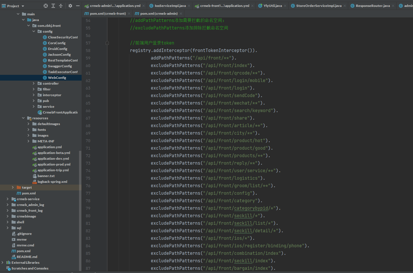Viewport: 413px width, 273px height.
Task: Switch to YlyUtil.java tab
Action: [273, 6]
